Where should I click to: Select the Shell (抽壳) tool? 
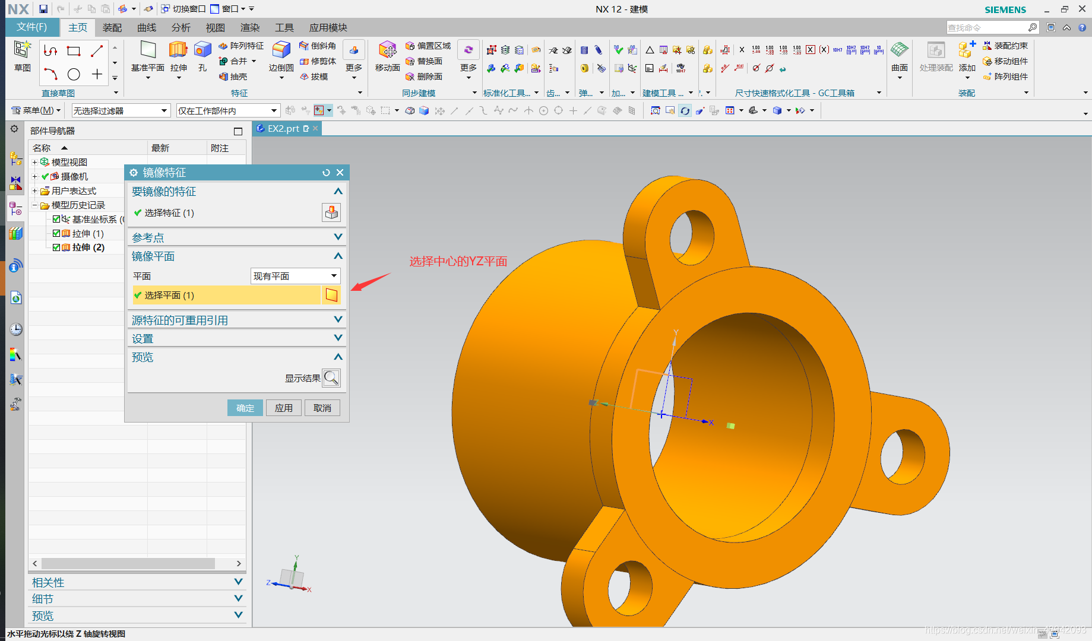[233, 77]
